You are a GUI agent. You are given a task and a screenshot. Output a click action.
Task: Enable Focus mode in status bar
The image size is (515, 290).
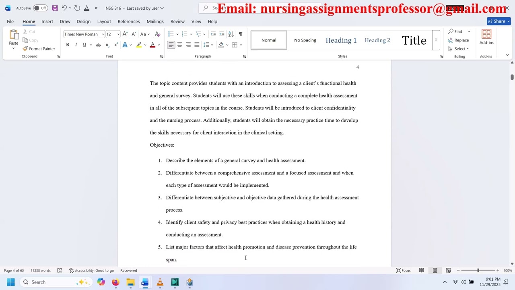point(404,271)
